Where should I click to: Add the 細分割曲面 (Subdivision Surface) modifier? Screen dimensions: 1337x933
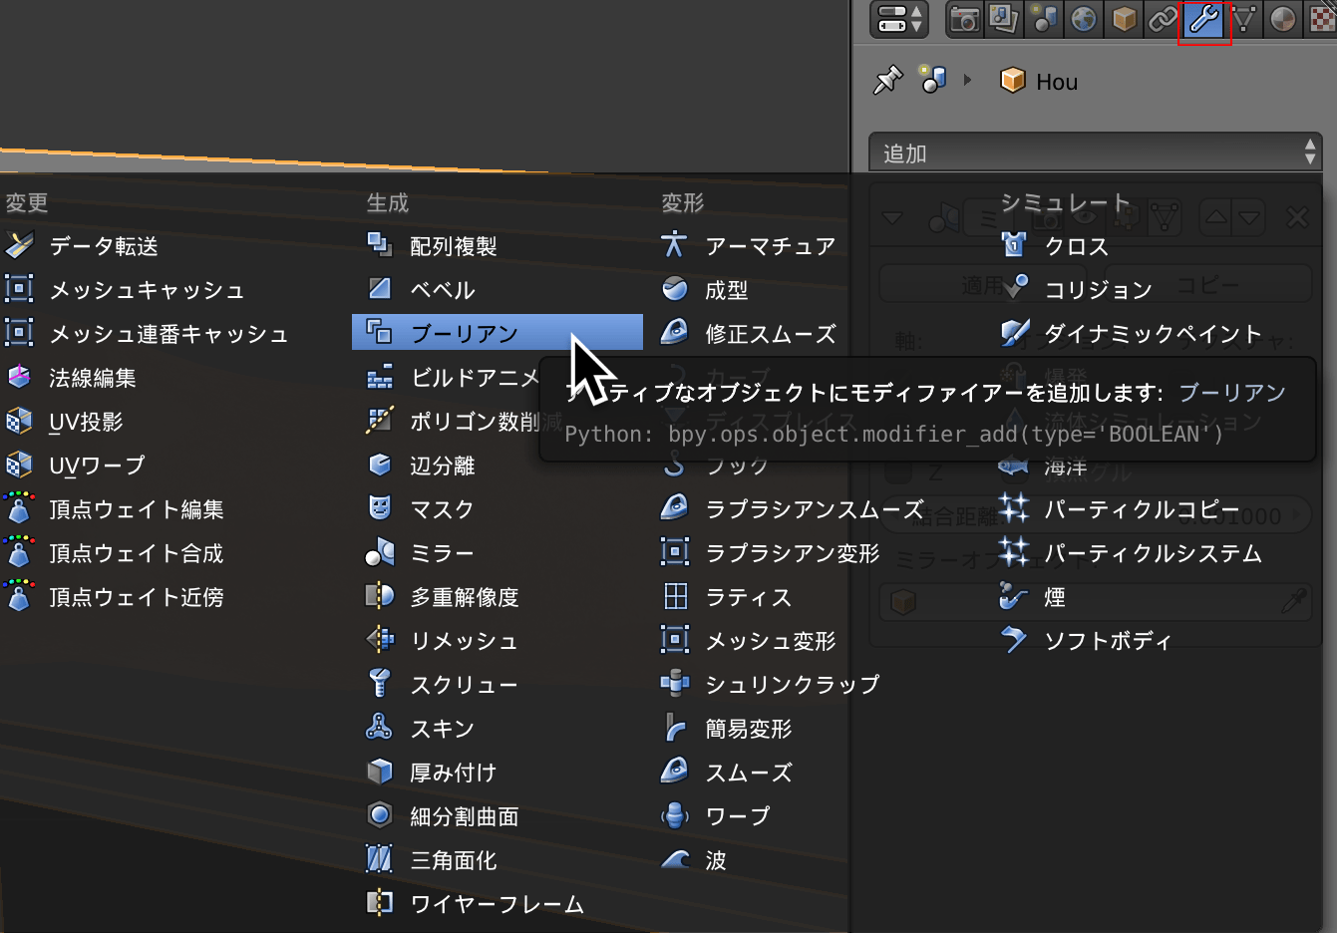(464, 816)
